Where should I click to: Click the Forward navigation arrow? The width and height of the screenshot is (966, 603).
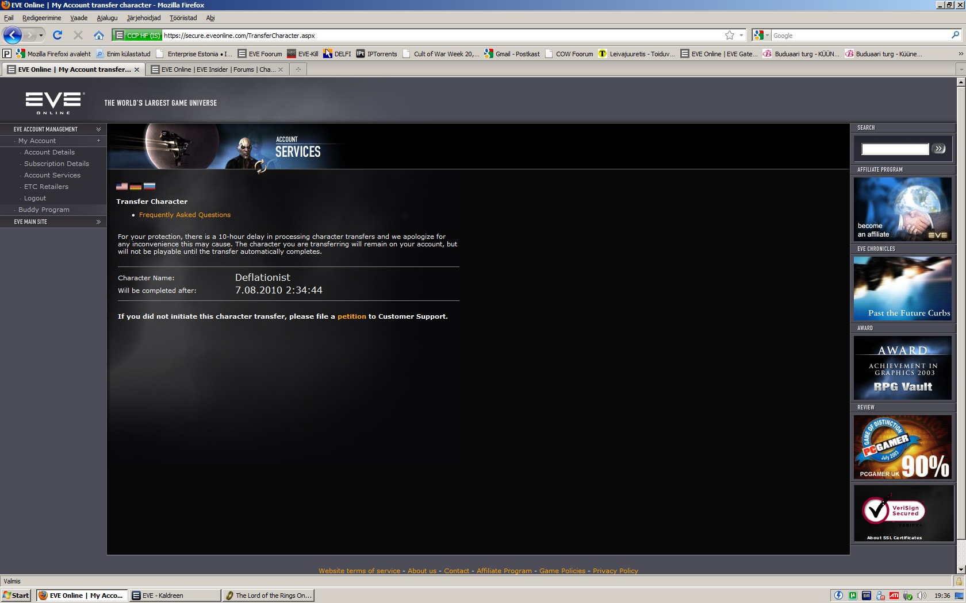pos(30,35)
